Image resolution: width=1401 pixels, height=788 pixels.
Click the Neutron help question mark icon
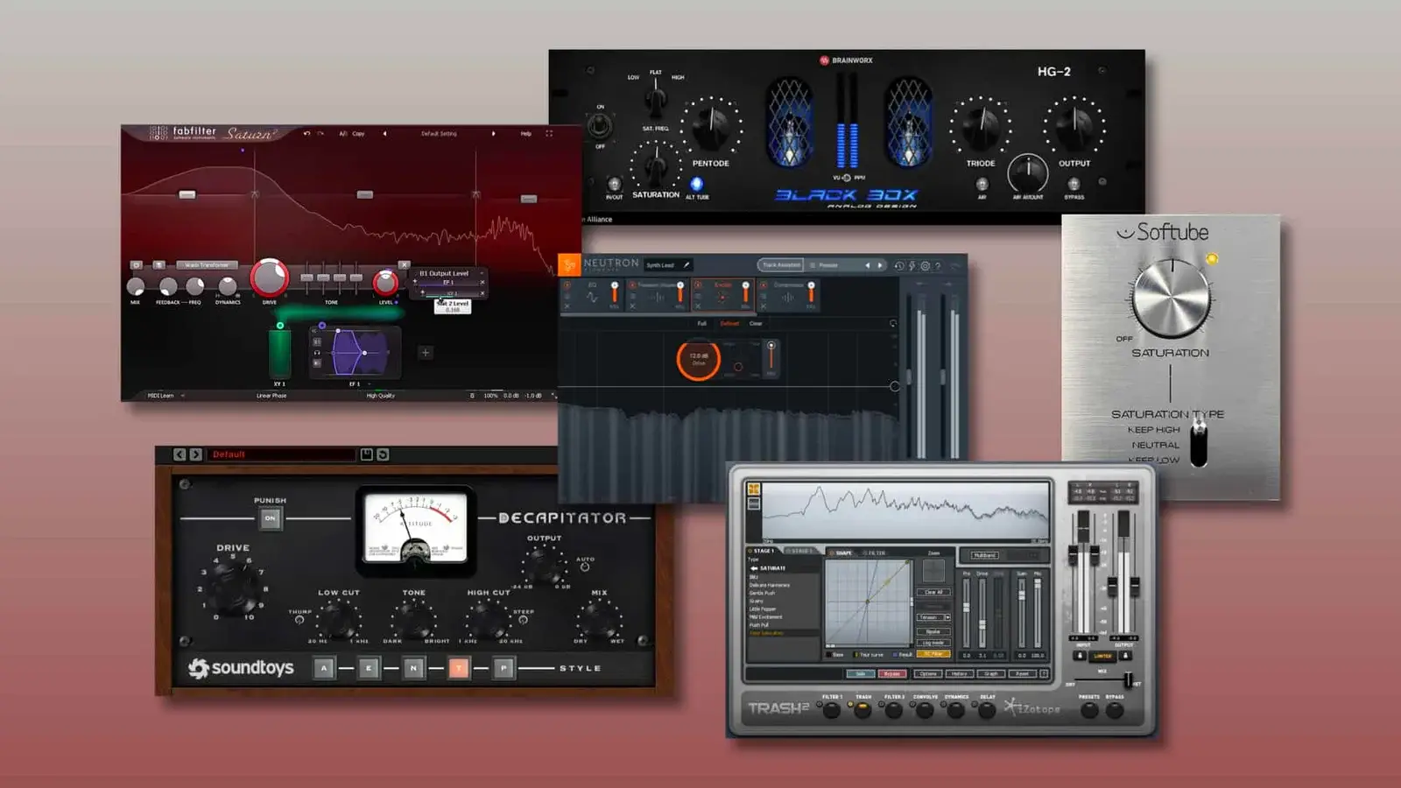[938, 265]
